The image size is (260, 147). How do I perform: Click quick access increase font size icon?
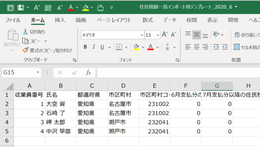coord(37,8)
